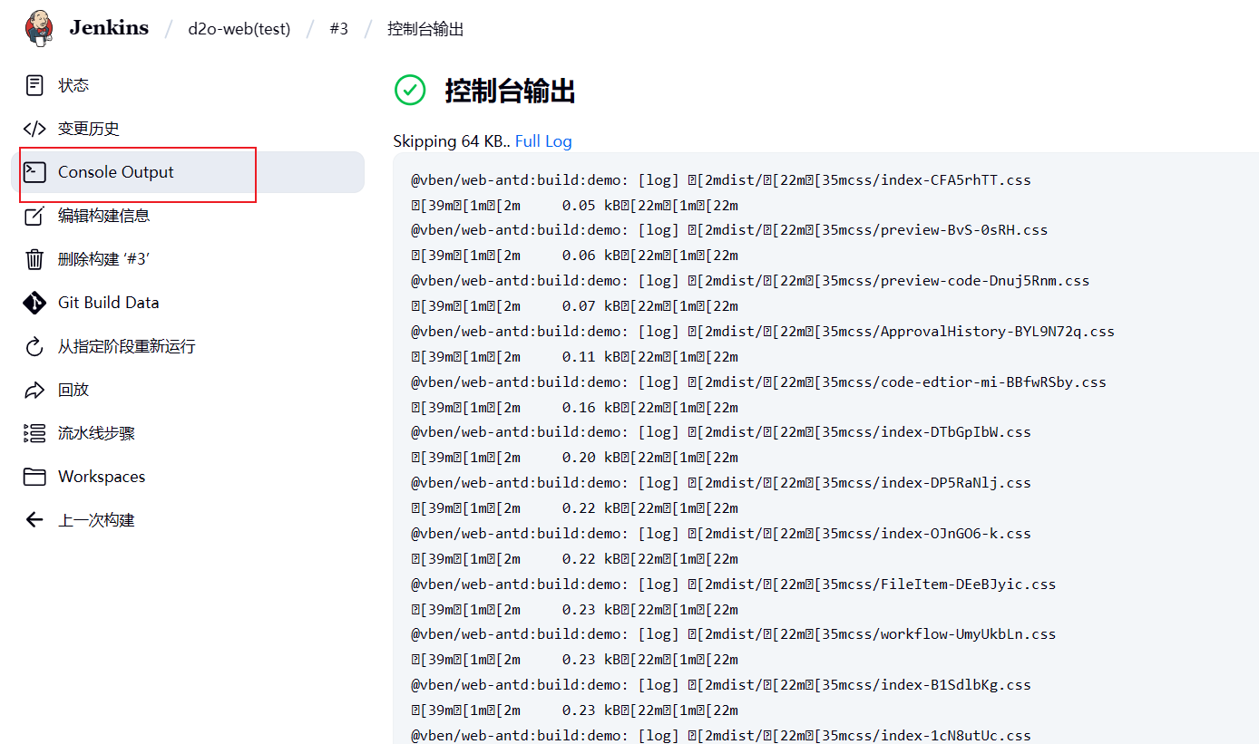Click the 0.05 kB size line
Viewport: 1259px width, 744px height.
(575, 205)
